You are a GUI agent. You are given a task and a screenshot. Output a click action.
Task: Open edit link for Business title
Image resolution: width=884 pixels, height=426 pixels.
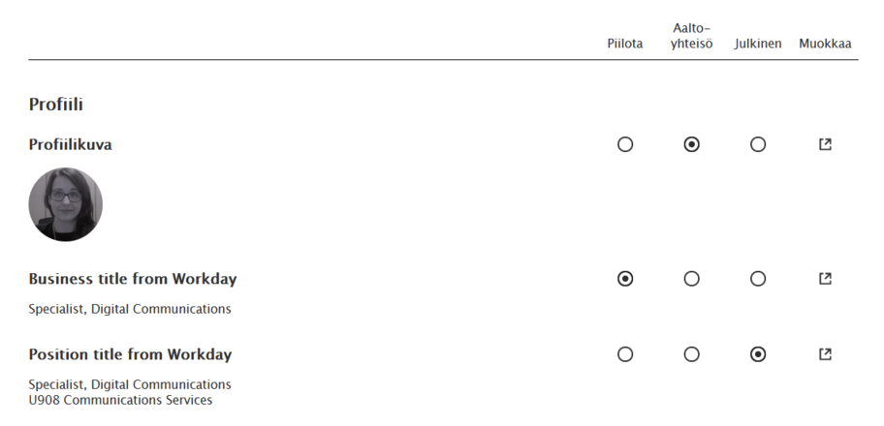point(825,279)
